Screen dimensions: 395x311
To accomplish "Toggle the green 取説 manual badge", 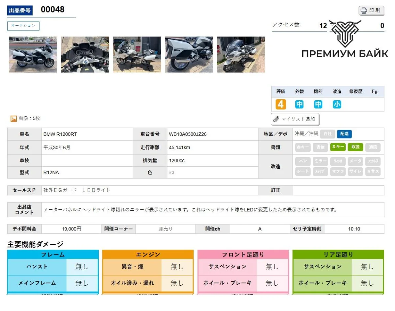I will pos(355,147).
